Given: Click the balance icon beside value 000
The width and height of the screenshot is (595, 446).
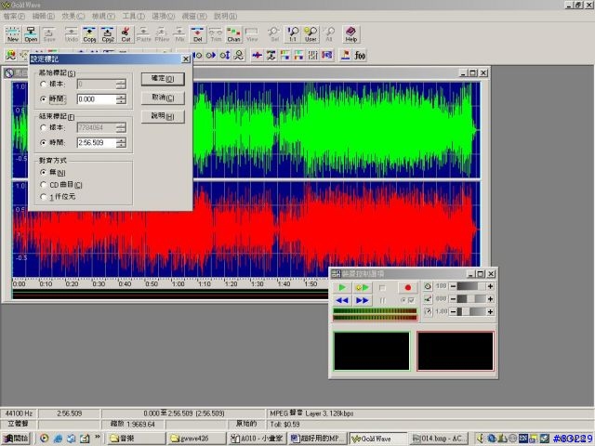Looking at the screenshot, I should click(428, 299).
